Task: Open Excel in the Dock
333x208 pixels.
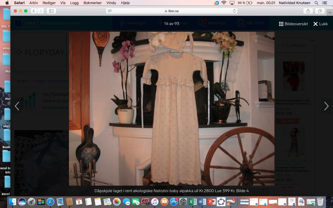Action: tap(193, 202)
